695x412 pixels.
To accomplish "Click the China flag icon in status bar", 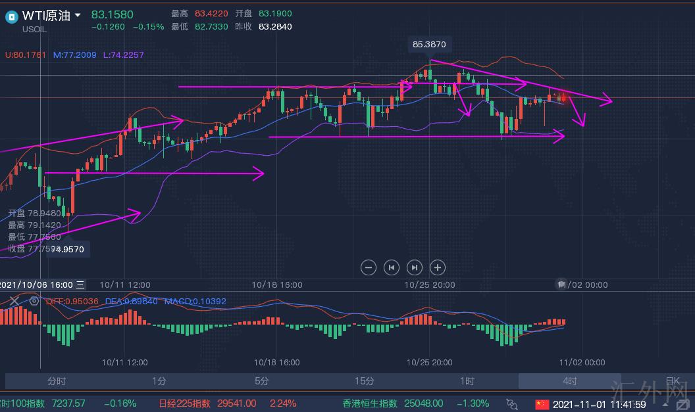I will tap(542, 404).
